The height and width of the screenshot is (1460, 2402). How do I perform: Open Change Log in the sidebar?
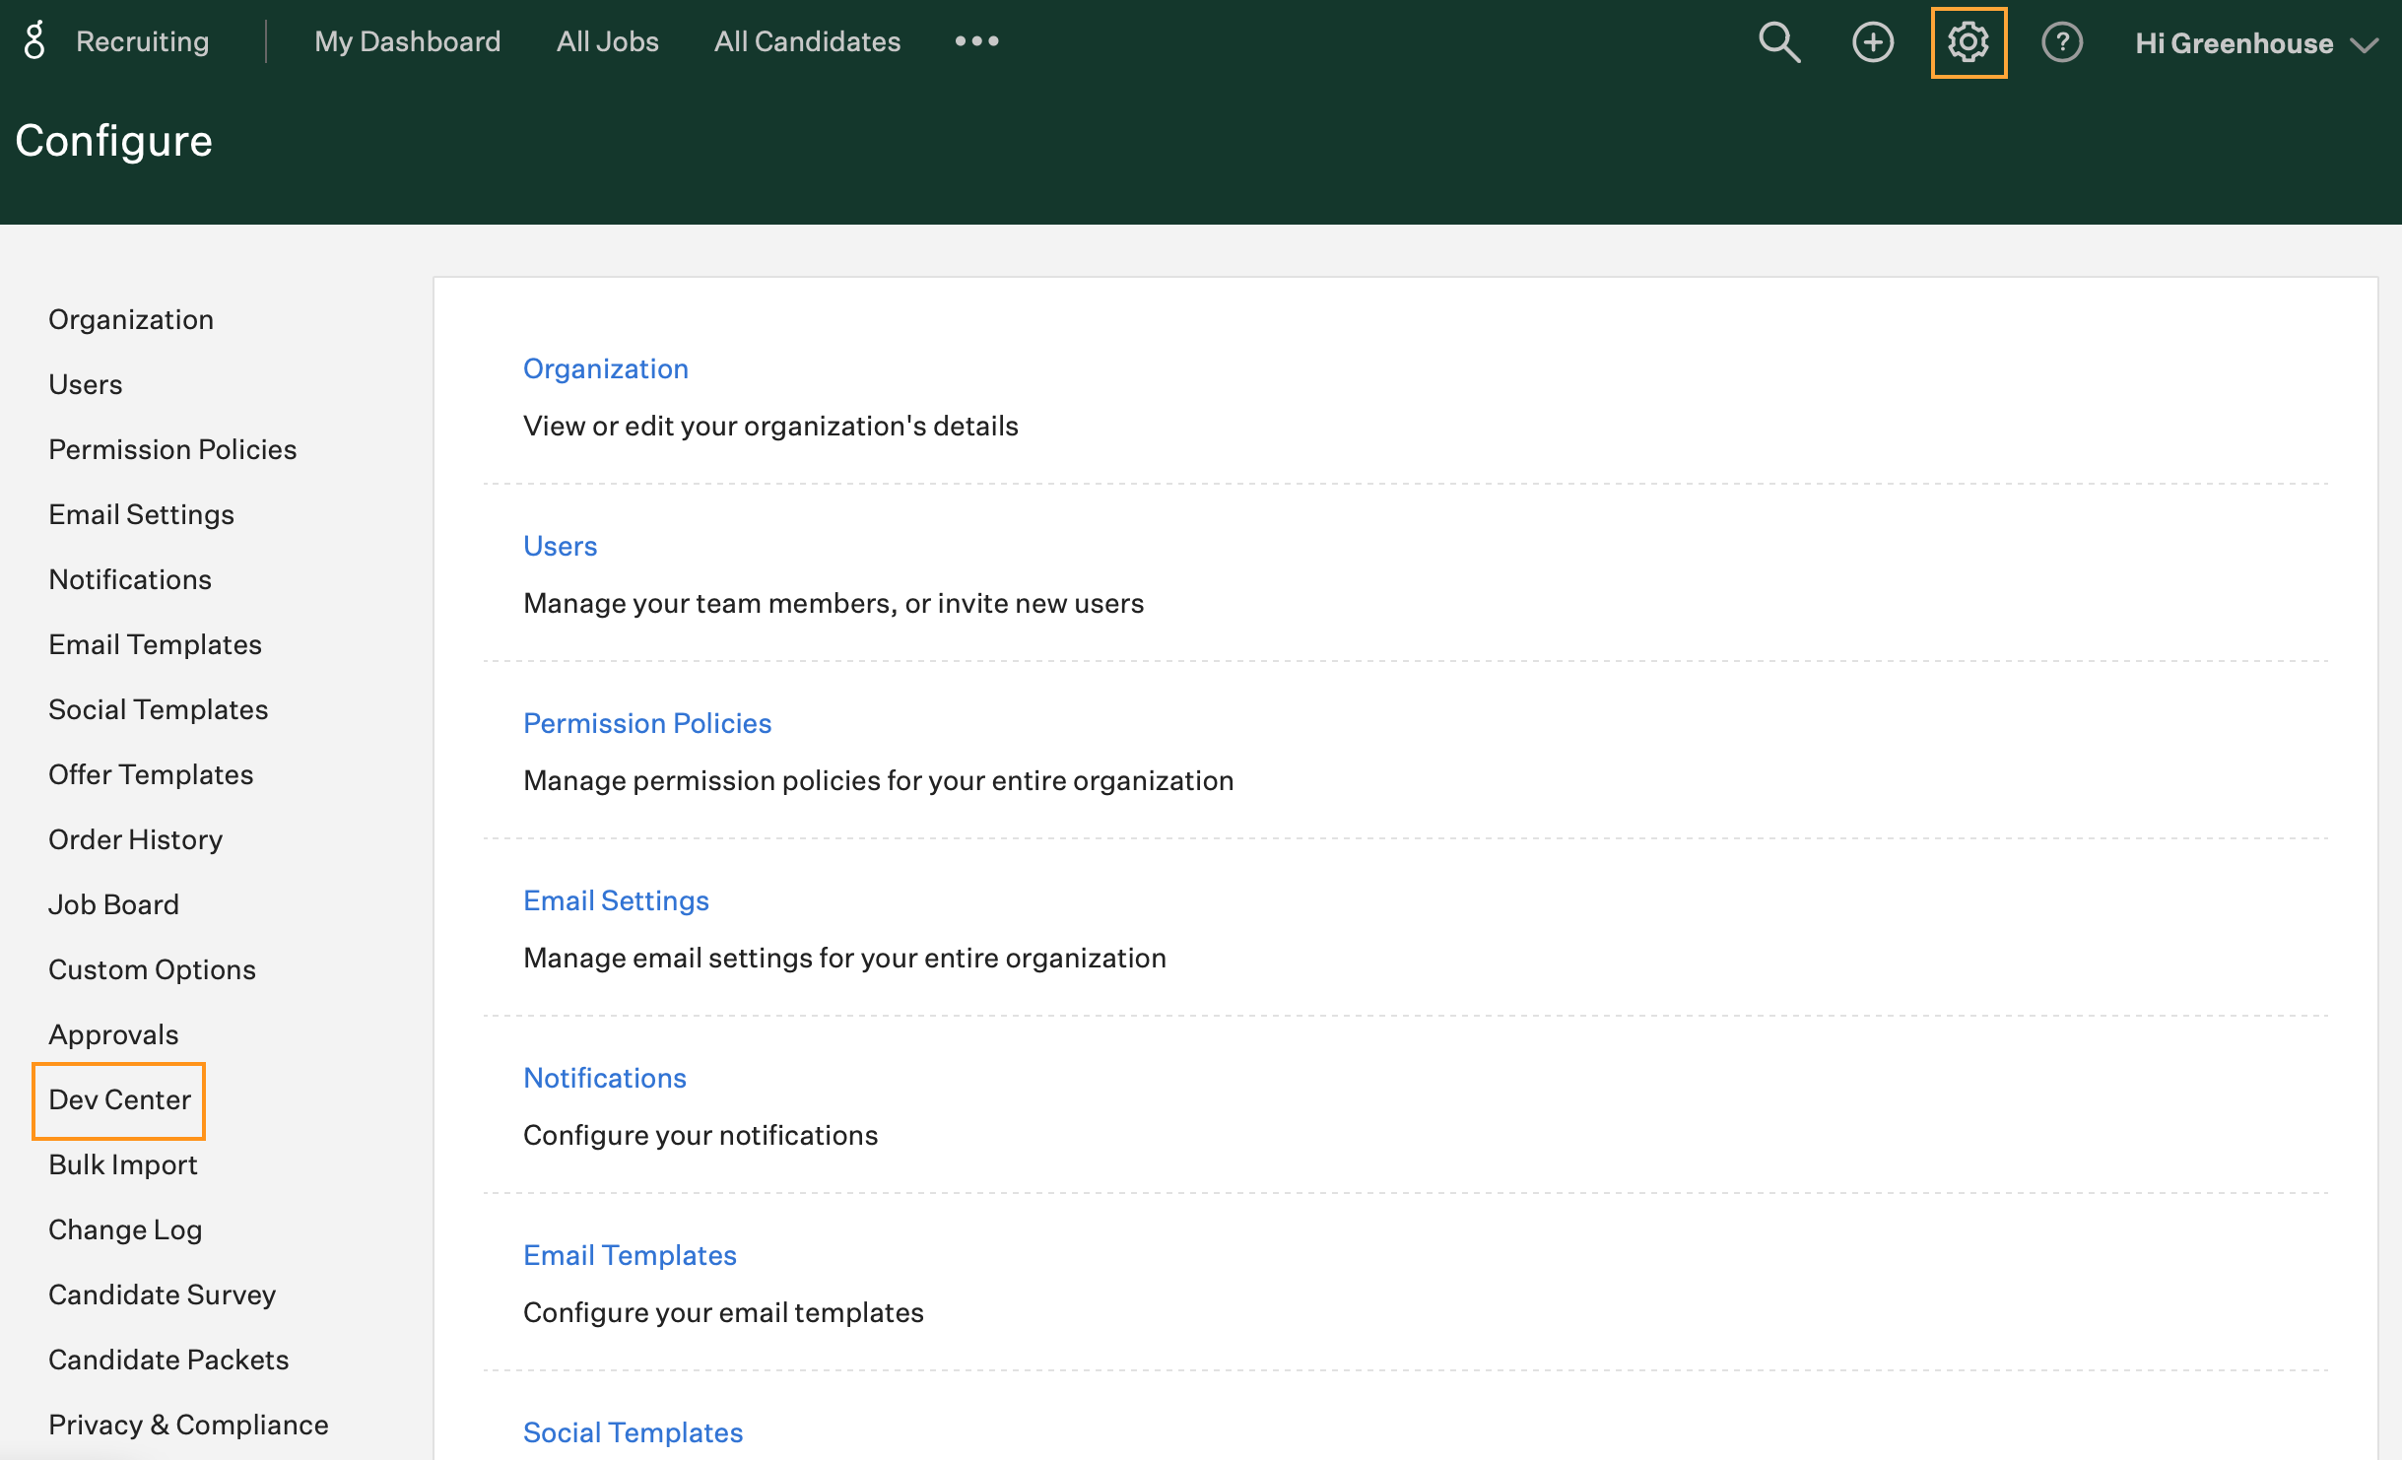(125, 1229)
